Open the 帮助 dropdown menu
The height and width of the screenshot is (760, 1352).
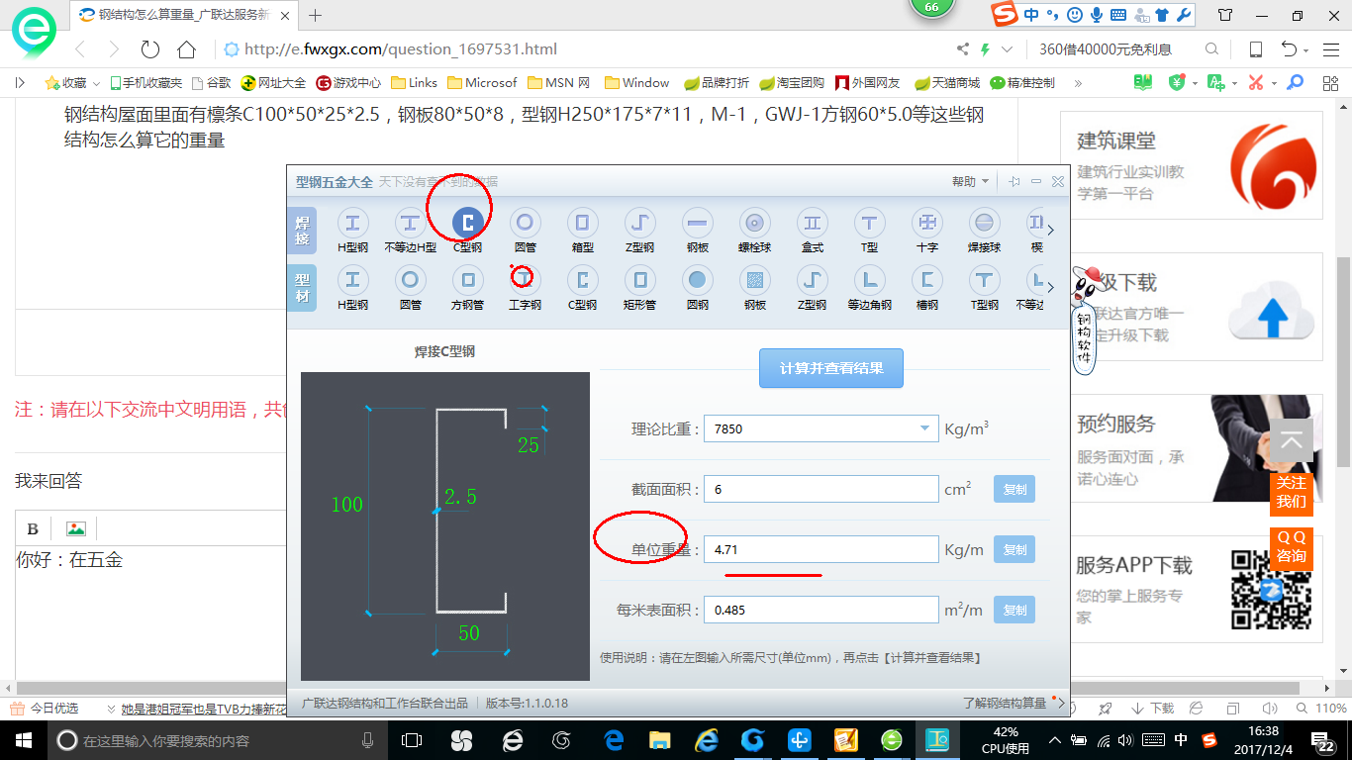click(970, 181)
